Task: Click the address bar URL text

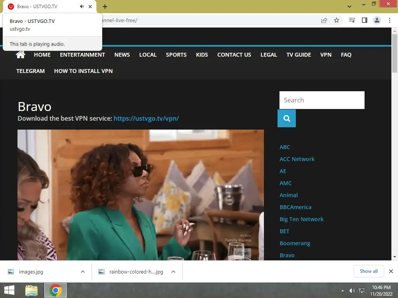Action: pyautogui.click(x=120, y=20)
